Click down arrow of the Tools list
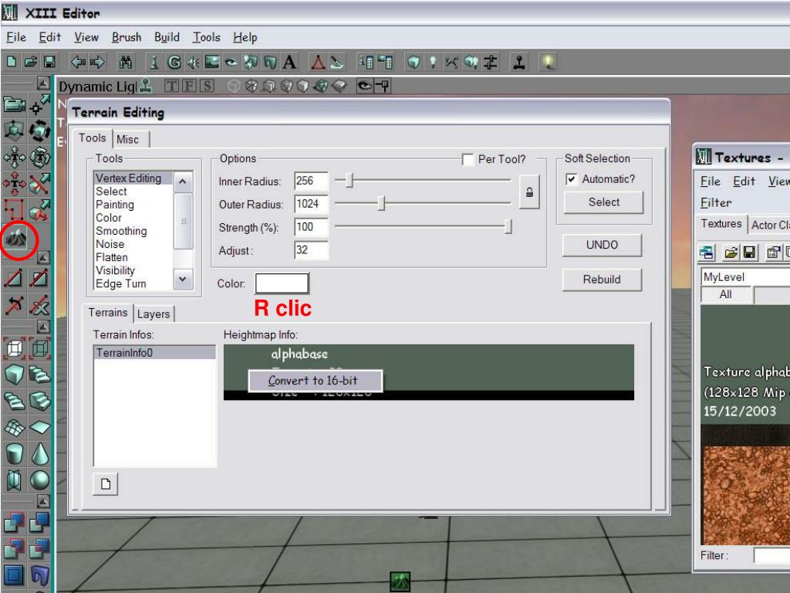The height and width of the screenshot is (593, 790). pos(183,280)
